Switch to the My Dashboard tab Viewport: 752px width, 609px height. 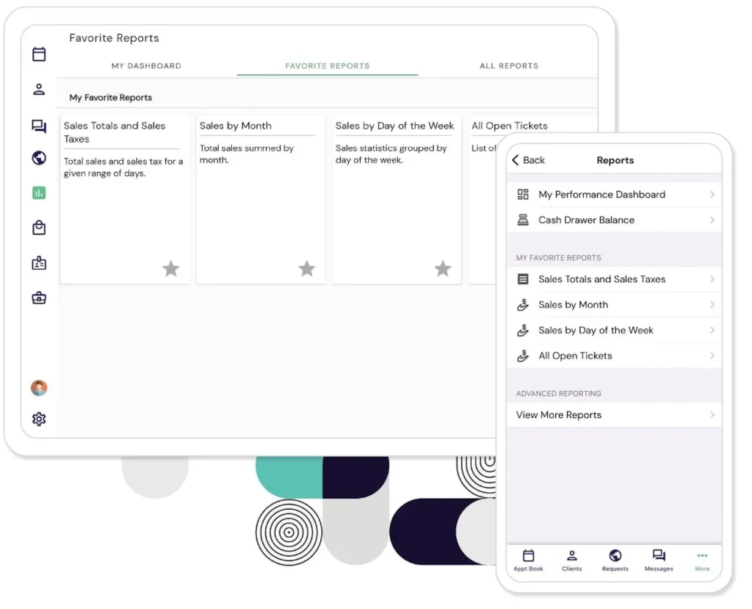[x=146, y=66]
